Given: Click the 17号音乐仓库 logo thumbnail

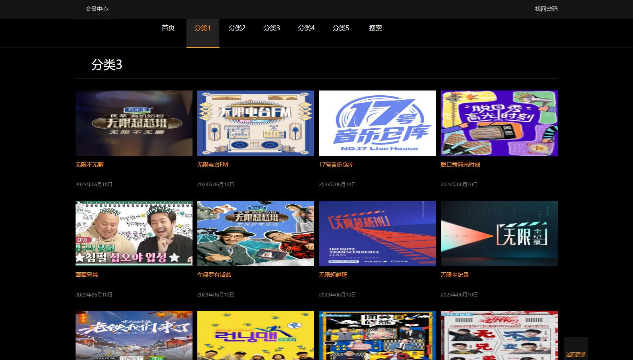Looking at the screenshot, I should [x=377, y=123].
